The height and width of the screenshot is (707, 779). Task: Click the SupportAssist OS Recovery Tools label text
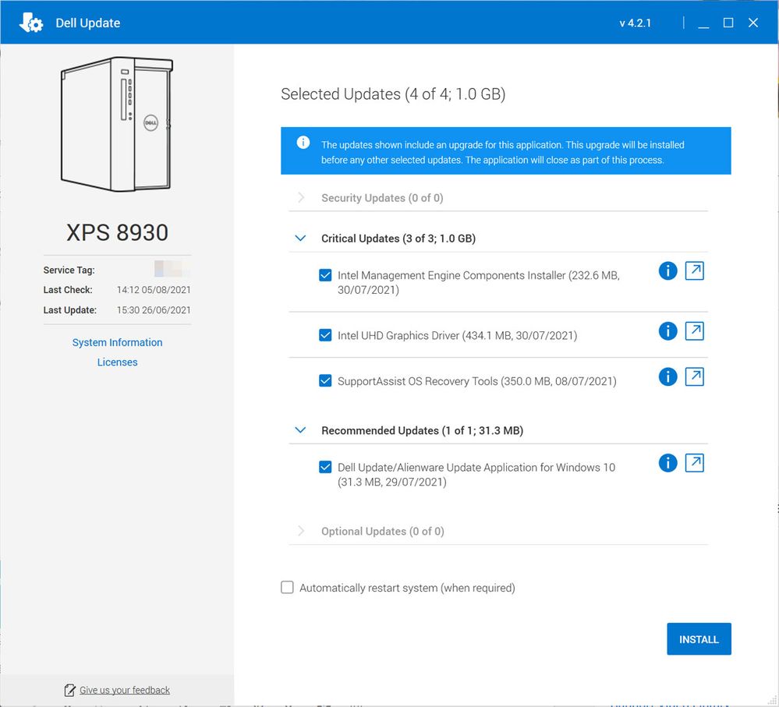point(477,381)
